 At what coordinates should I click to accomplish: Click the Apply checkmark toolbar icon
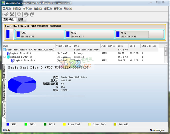6,14
